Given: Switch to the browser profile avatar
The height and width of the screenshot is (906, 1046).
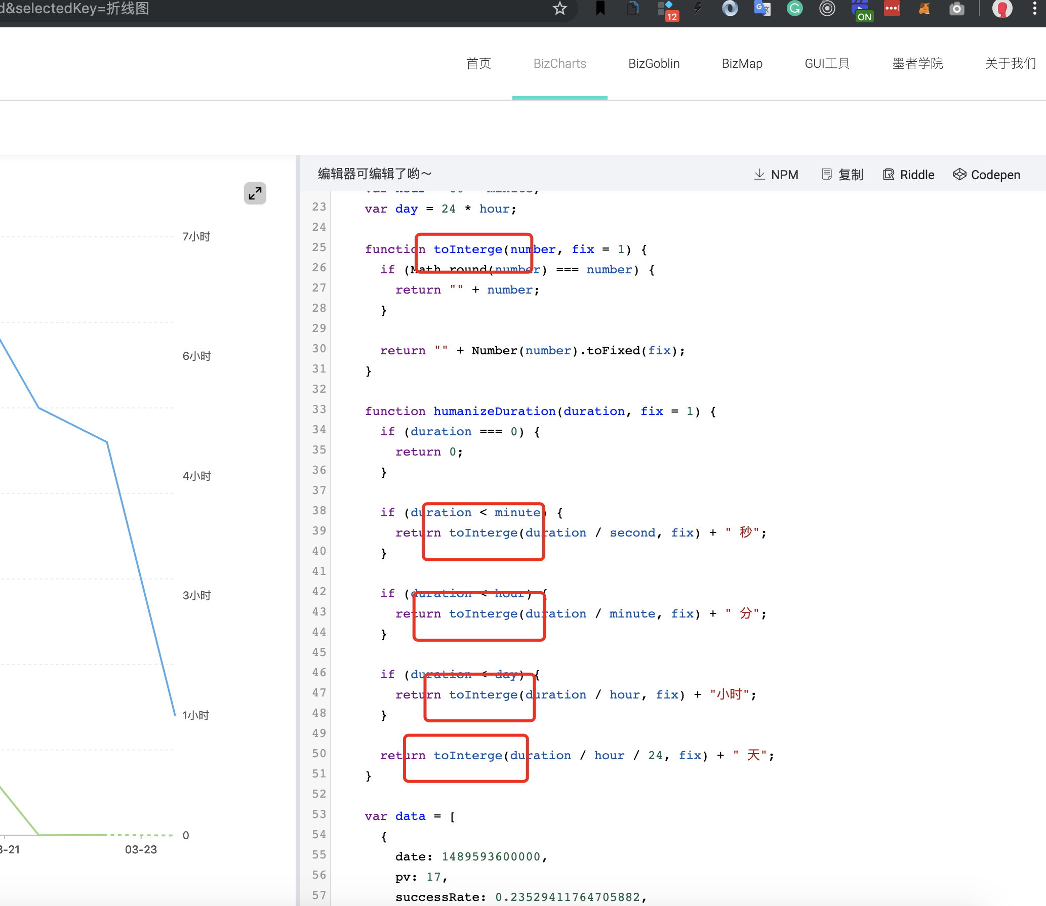Looking at the screenshot, I should point(1002,9).
